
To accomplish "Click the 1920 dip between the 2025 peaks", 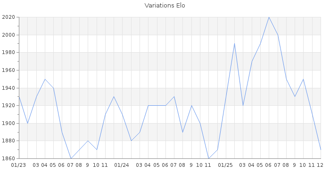I will (243, 105).
